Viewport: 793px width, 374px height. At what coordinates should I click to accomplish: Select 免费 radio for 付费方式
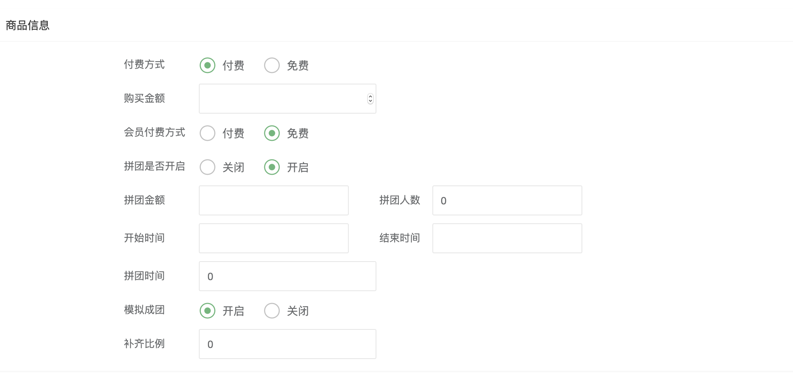click(x=272, y=65)
